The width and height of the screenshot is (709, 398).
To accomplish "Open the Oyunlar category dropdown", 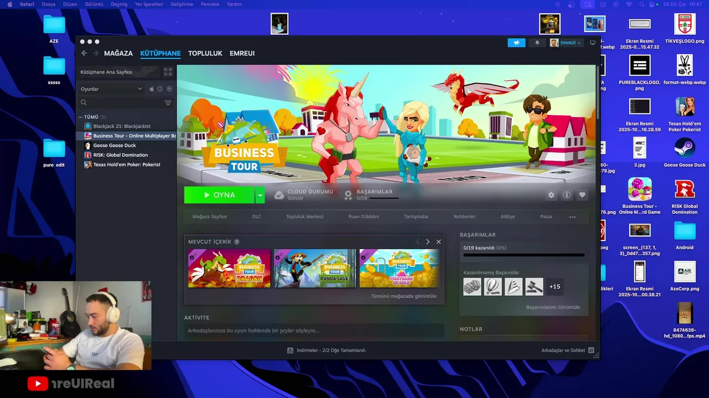I will 111,88.
